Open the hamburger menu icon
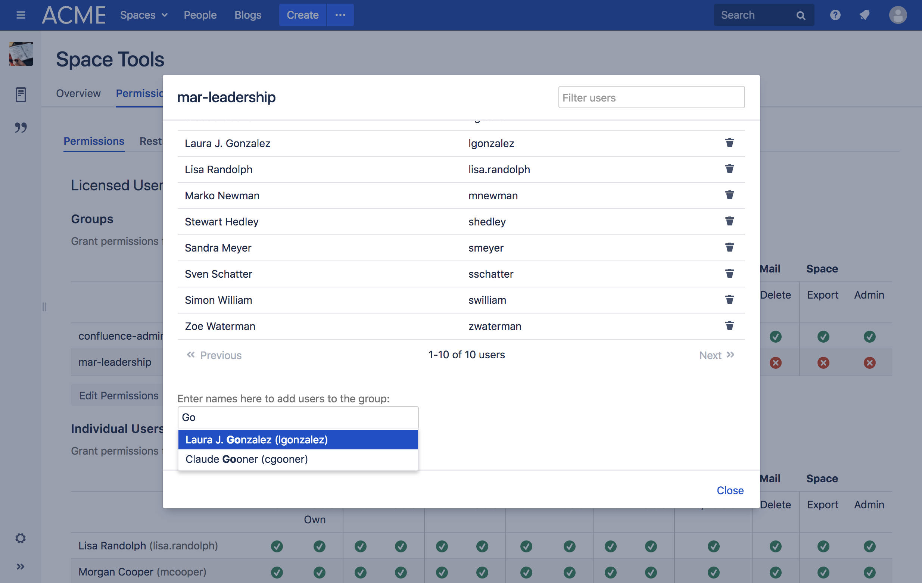 (21, 15)
